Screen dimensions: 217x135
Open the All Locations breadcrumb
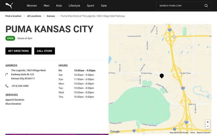coord(34,16)
